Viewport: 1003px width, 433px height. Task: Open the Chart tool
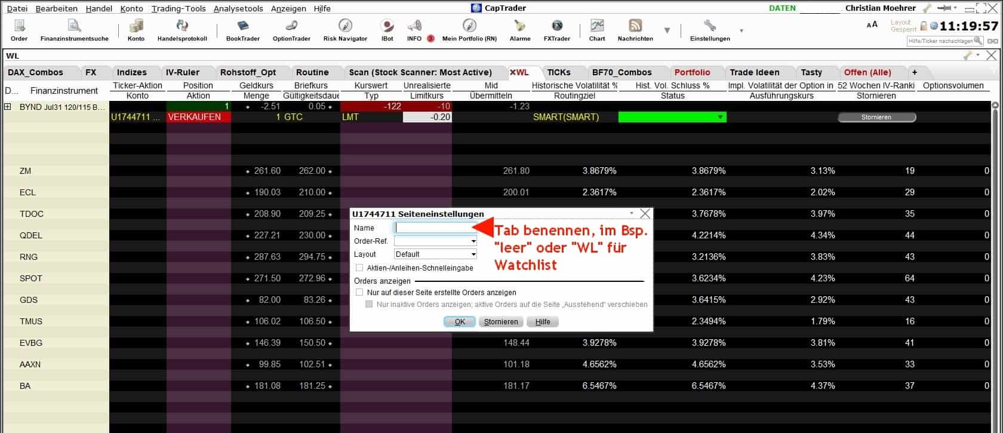coord(596,29)
